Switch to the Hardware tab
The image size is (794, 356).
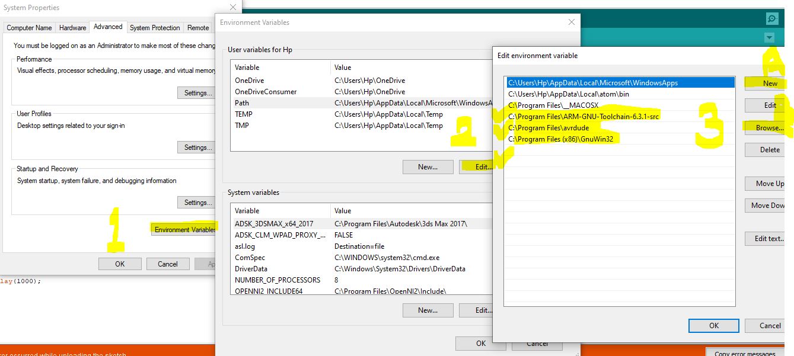tap(73, 28)
